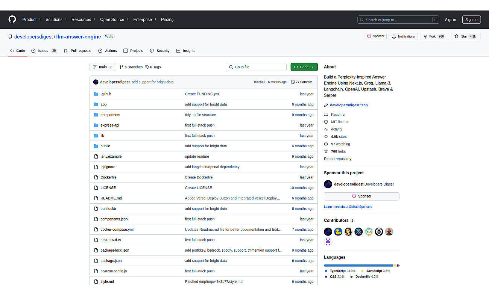
Task: Open the NLP contributor avatar
Action: tap(369, 232)
